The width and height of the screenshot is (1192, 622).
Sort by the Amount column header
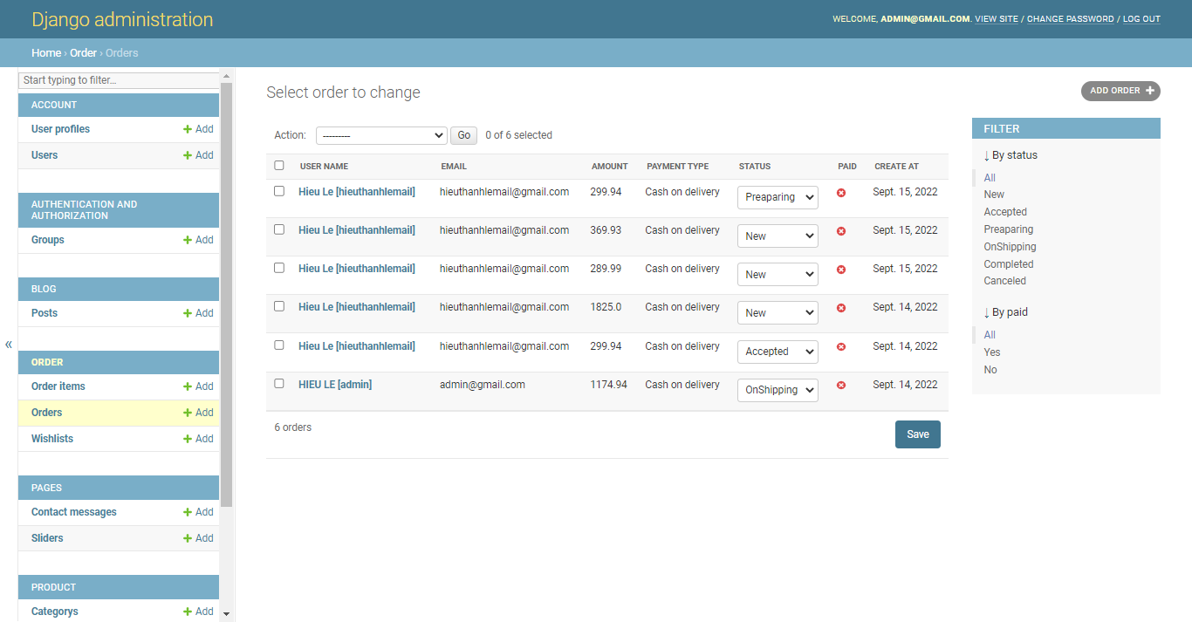coord(609,167)
